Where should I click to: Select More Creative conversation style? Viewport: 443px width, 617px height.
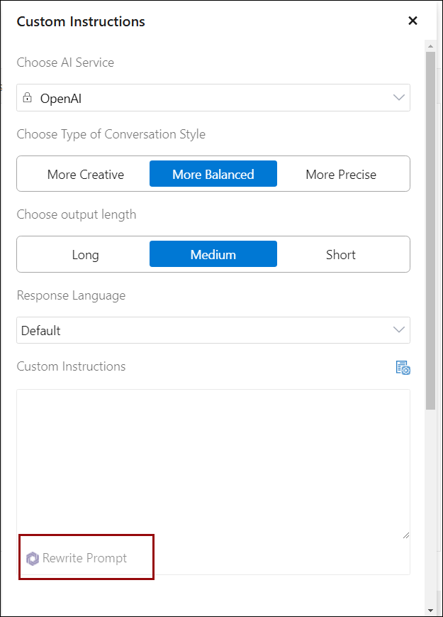pyautogui.click(x=86, y=174)
